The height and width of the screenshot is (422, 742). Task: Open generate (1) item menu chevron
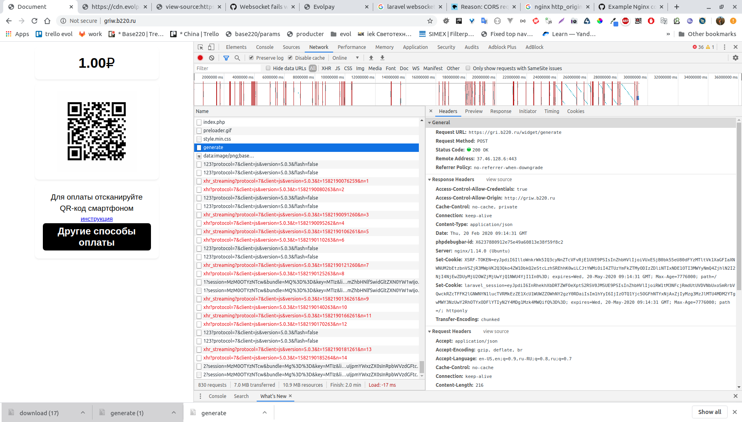coord(173,412)
